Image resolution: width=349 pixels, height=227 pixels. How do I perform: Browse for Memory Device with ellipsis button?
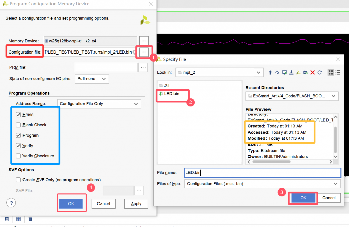144,41
